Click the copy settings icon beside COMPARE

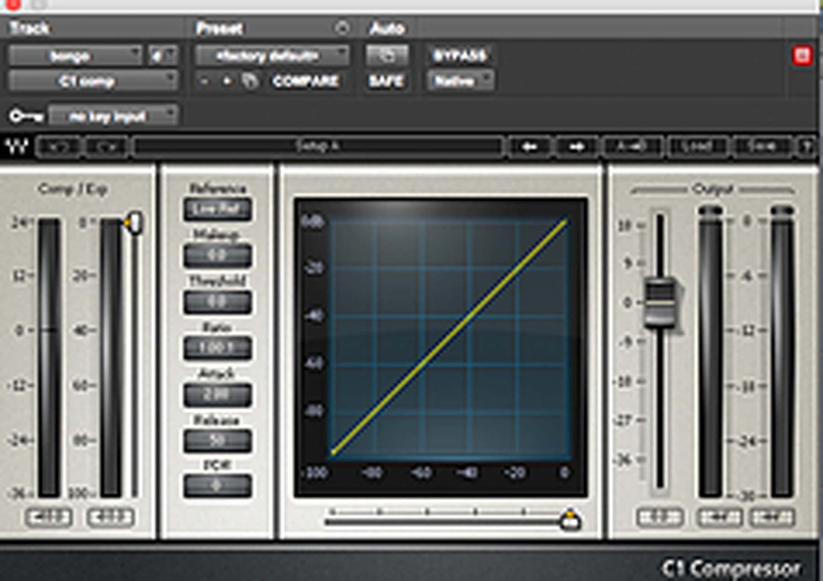[x=250, y=81]
